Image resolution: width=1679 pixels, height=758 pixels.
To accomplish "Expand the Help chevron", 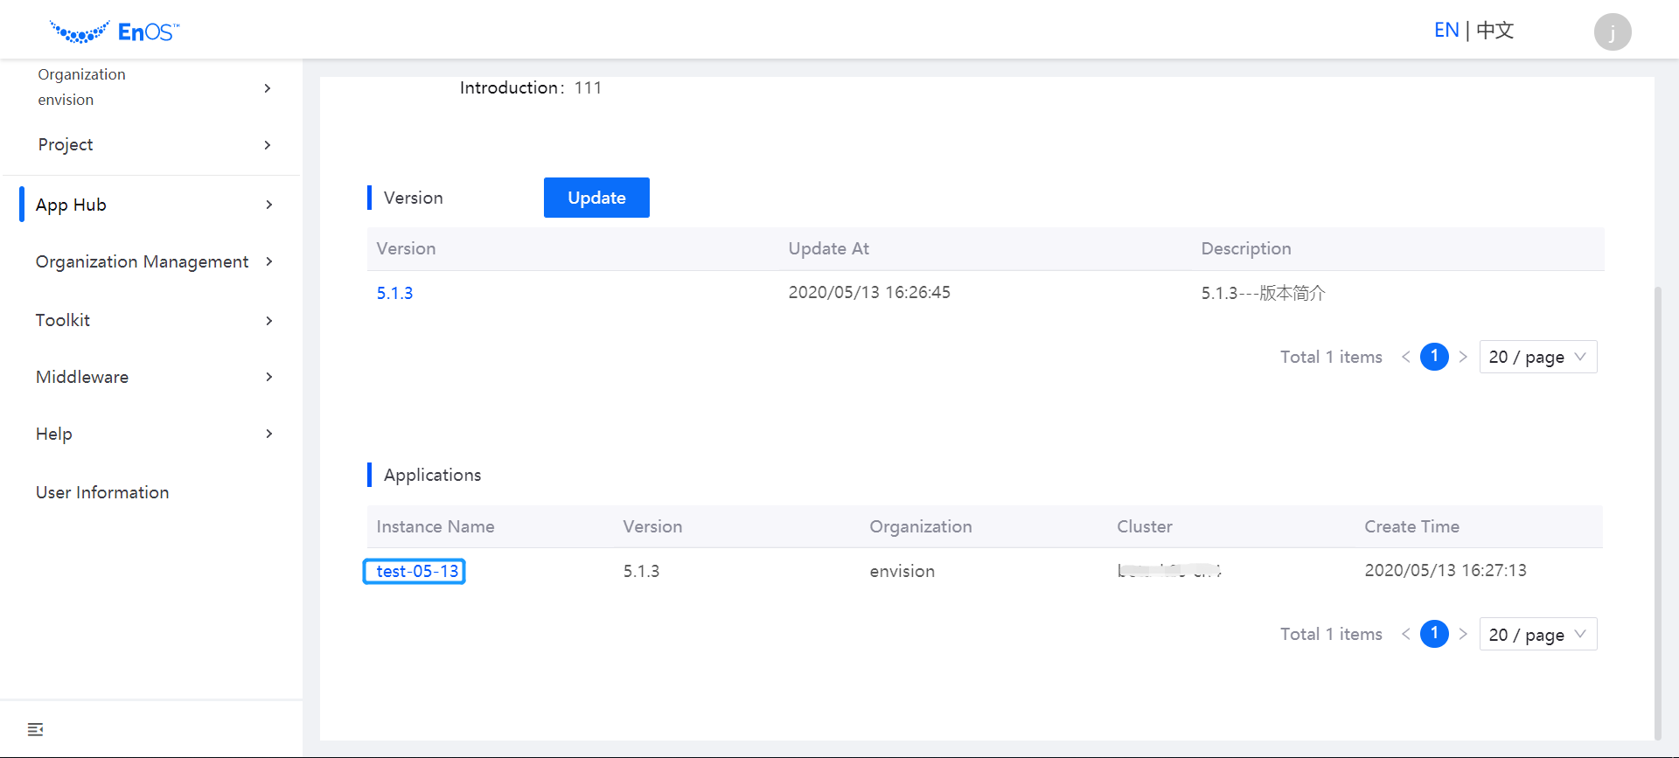I will click(x=268, y=434).
